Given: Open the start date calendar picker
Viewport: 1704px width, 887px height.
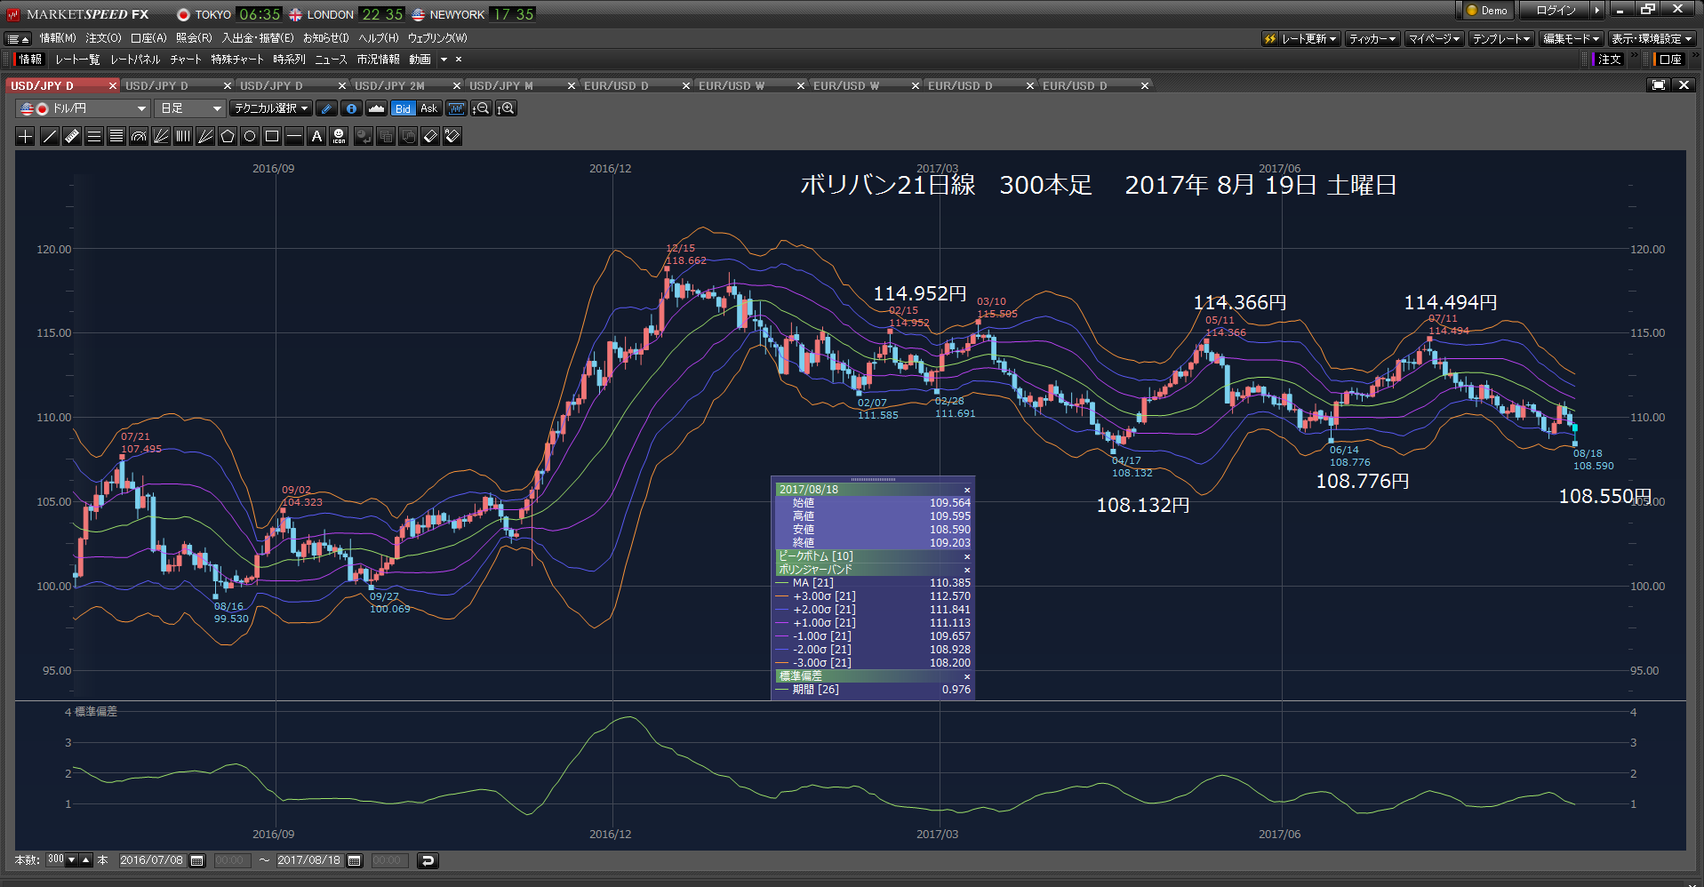Looking at the screenshot, I should pos(197,860).
